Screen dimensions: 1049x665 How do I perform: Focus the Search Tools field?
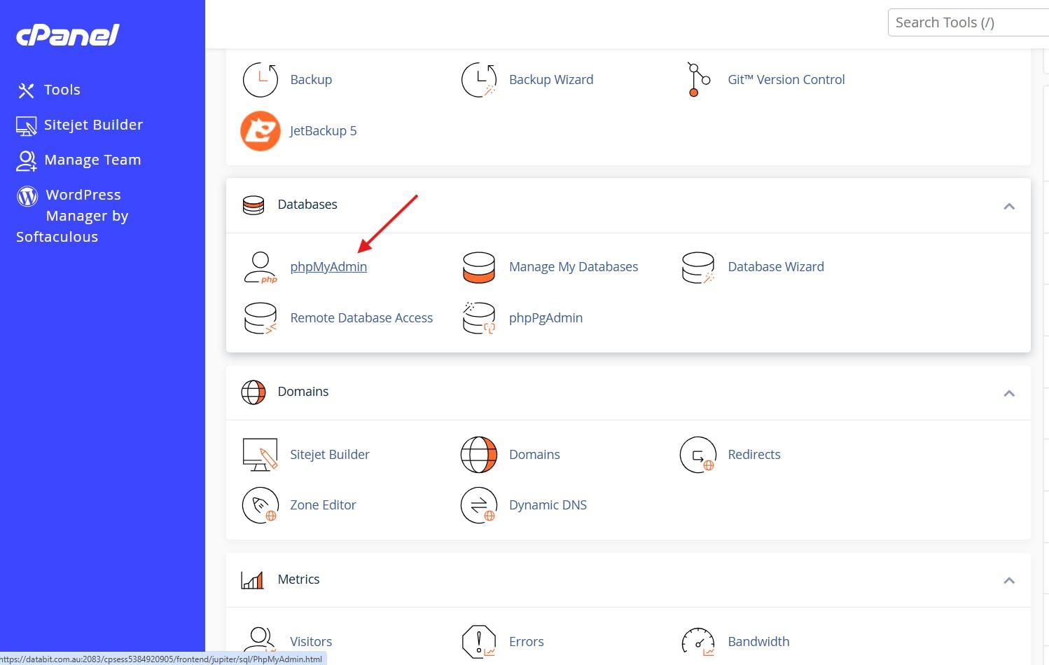968,22
